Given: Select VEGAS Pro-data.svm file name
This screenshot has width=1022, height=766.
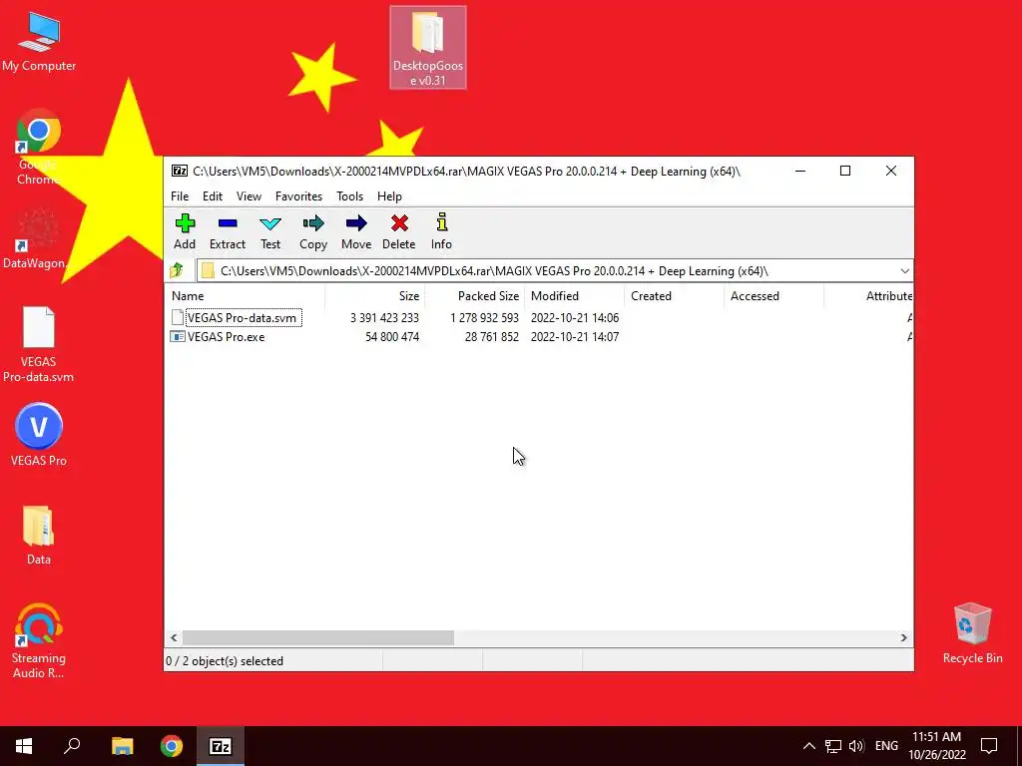Looking at the screenshot, I should [x=242, y=318].
